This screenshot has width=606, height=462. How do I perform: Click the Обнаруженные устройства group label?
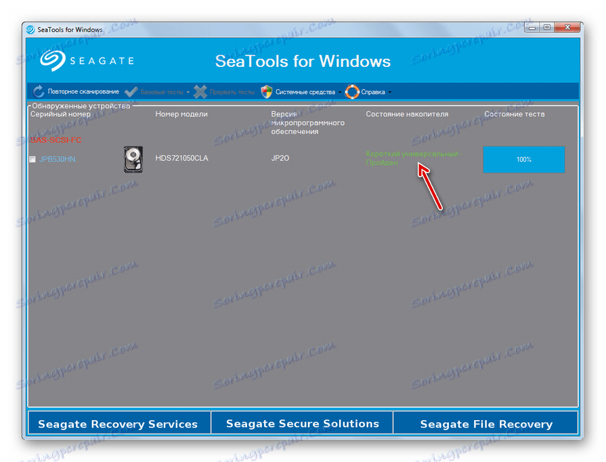81,106
